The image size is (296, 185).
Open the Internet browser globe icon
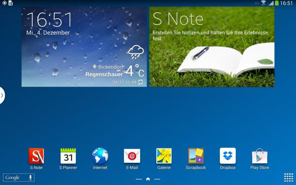pos(100,156)
